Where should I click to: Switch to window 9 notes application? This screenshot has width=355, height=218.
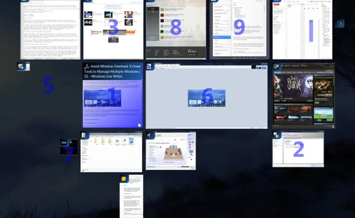click(x=239, y=29)
